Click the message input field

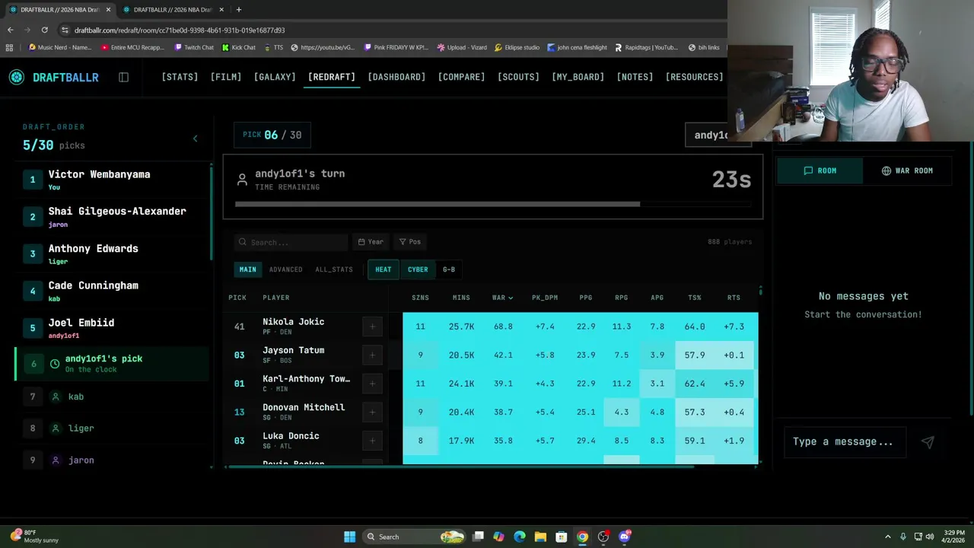tap(845, 441)
